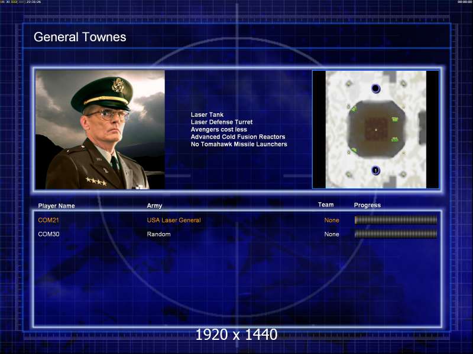The height and width of the screenshot is (354, 473).
Task: Click the 'General Townes' title text
Action: pos(80,37)
